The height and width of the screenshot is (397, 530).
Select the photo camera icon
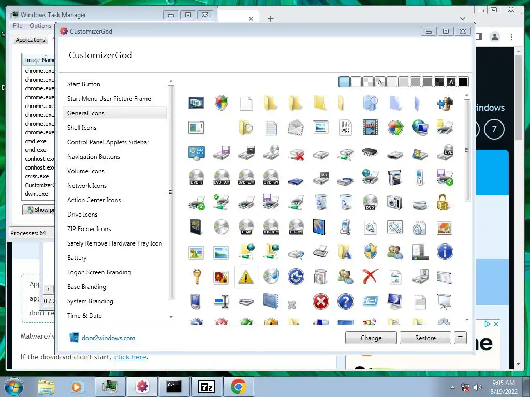394,202
